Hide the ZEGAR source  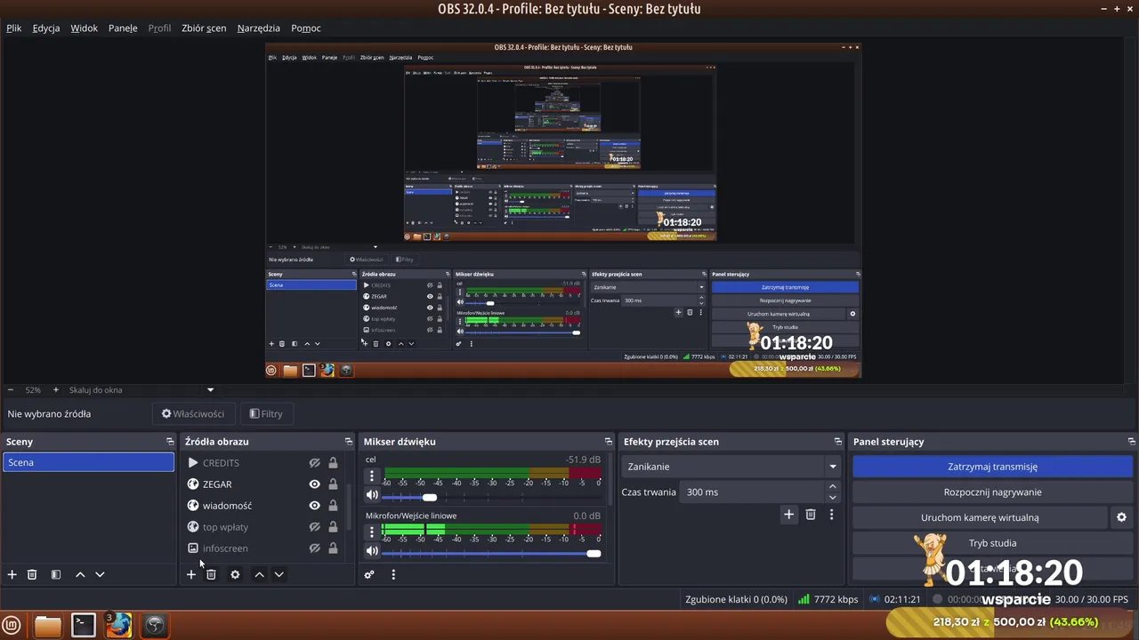coord(314,484)
